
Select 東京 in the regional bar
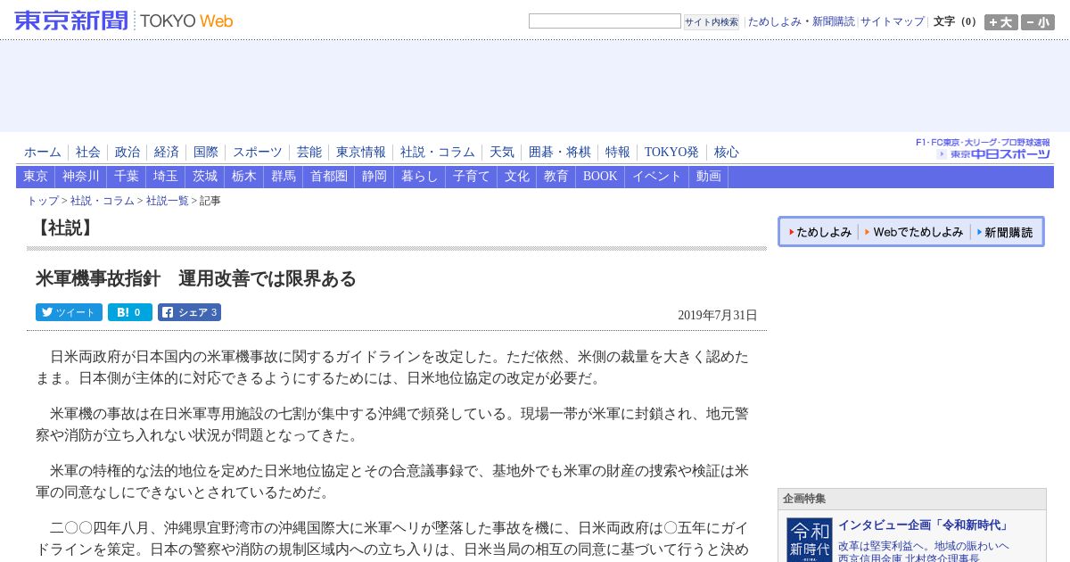click(36, 177)
